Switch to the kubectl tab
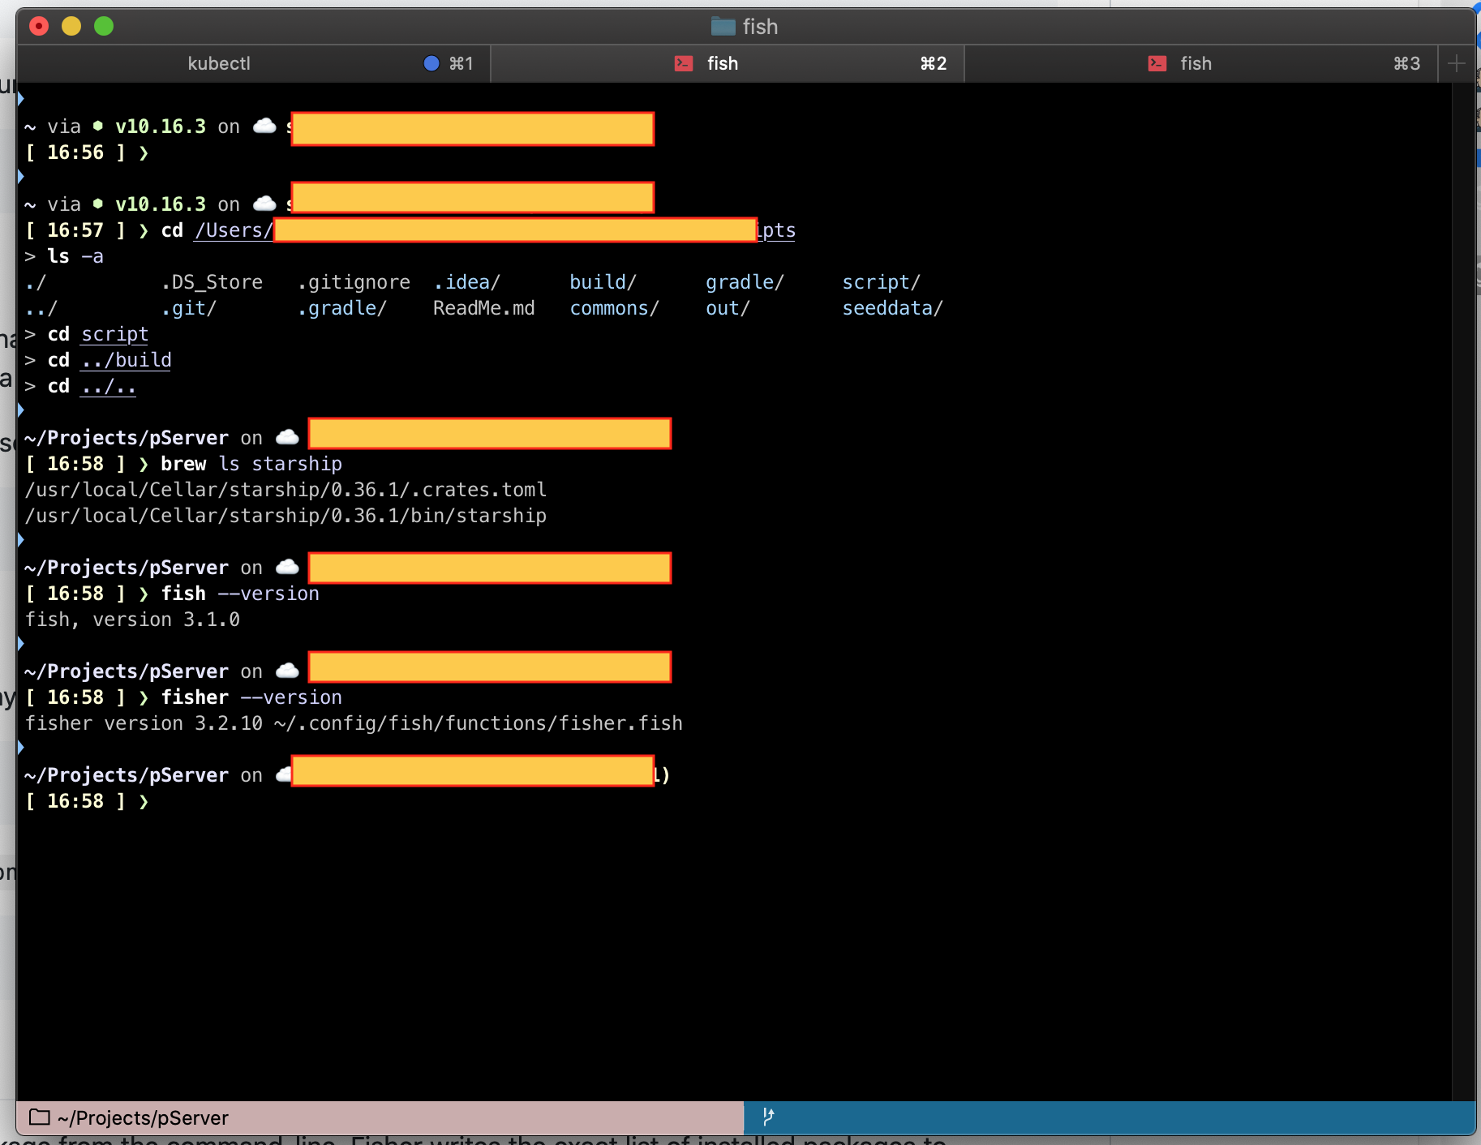This screenshot has height=1145, width=1481. [x=219, y=63]
